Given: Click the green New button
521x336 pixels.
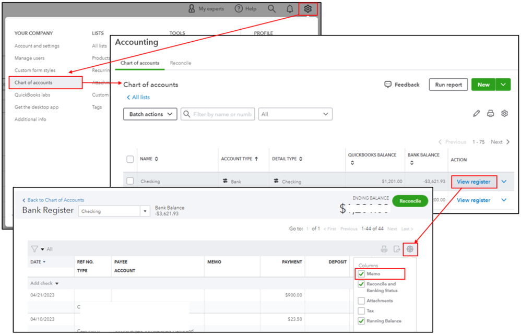Looking at the screenshot, I should 483,85.
